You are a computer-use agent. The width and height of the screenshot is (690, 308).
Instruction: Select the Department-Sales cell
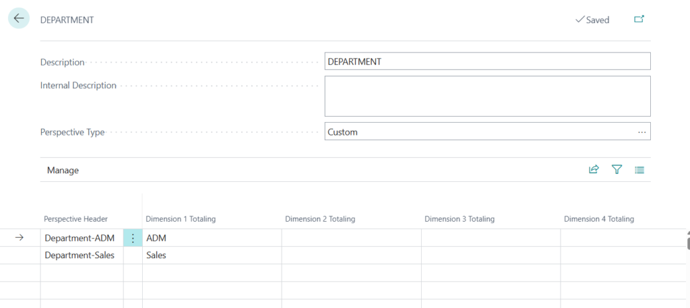tap(81, 255)
